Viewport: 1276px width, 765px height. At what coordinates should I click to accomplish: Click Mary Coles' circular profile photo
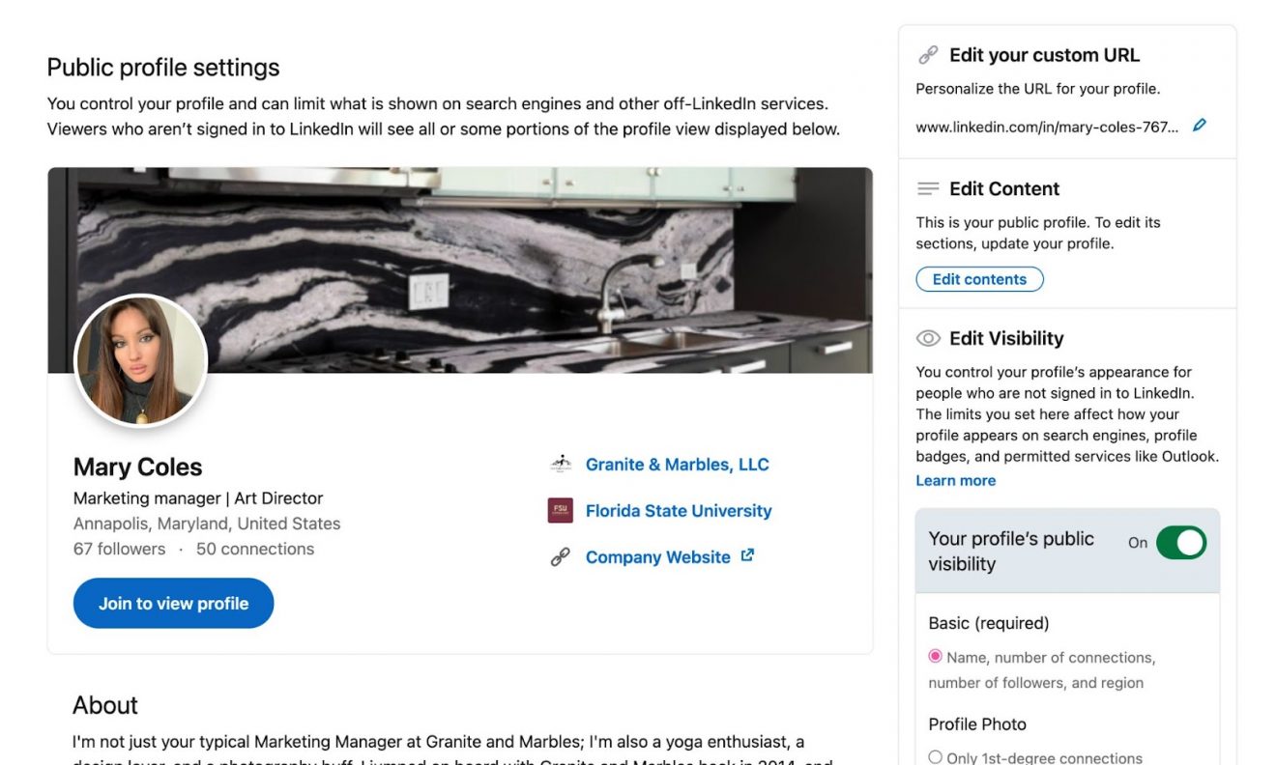[x=141, y=359]
